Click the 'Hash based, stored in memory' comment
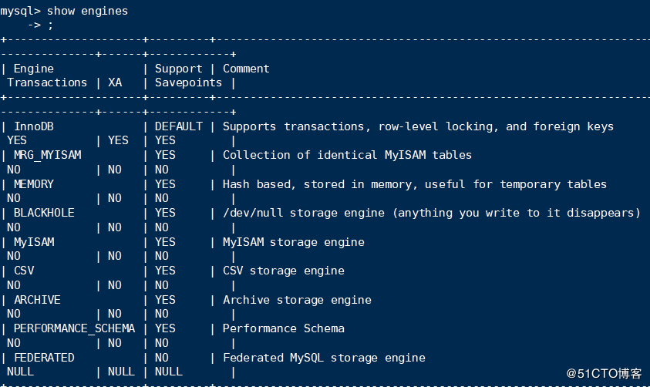This screenshot has width=650, height=387. tap(415, 184)
